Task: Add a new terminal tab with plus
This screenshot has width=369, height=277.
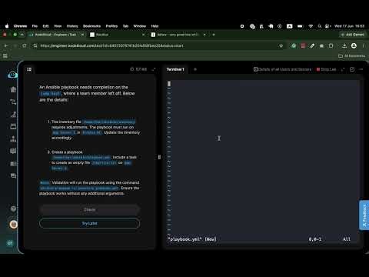Action: coord(195,69)
